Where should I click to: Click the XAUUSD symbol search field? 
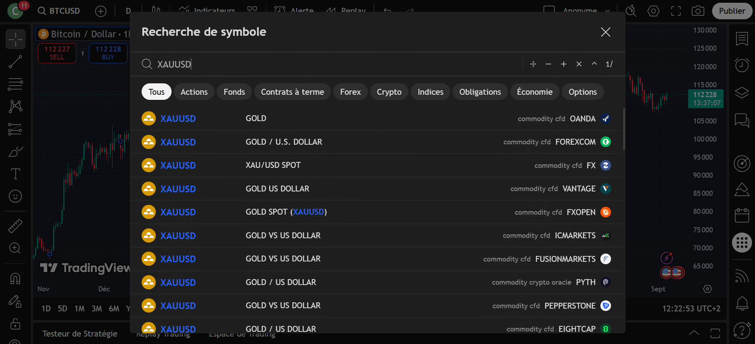pyautogui.click(x=334, y=64)
